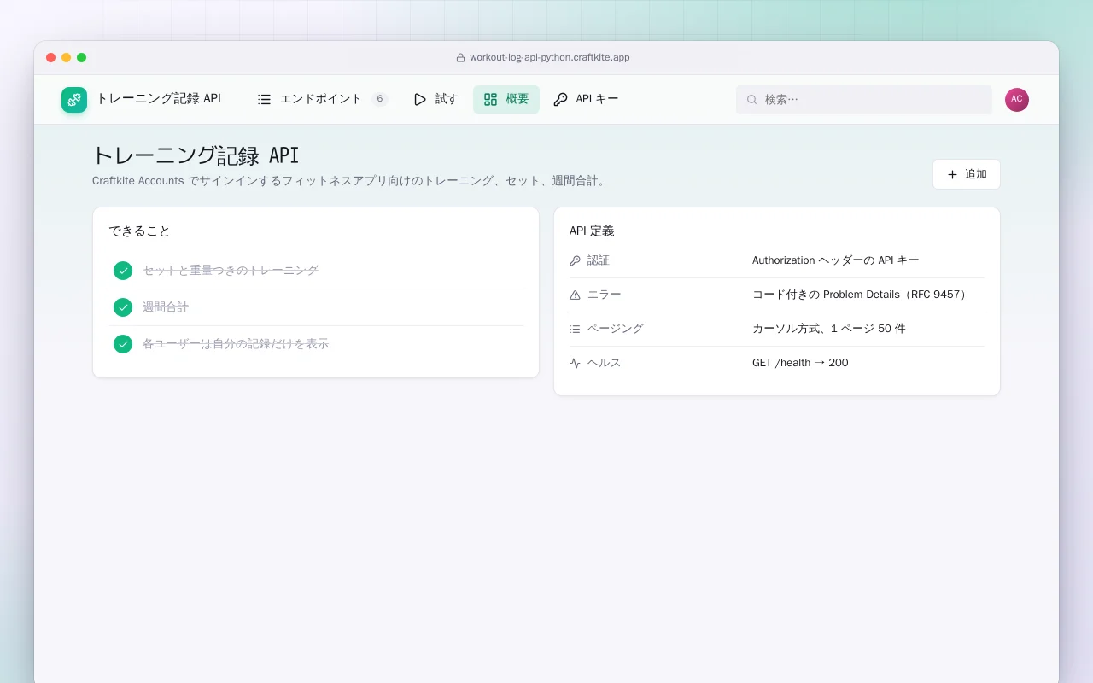
Task: Click Authorization ヘッダーの API キー value
Action: coord(836,260)
